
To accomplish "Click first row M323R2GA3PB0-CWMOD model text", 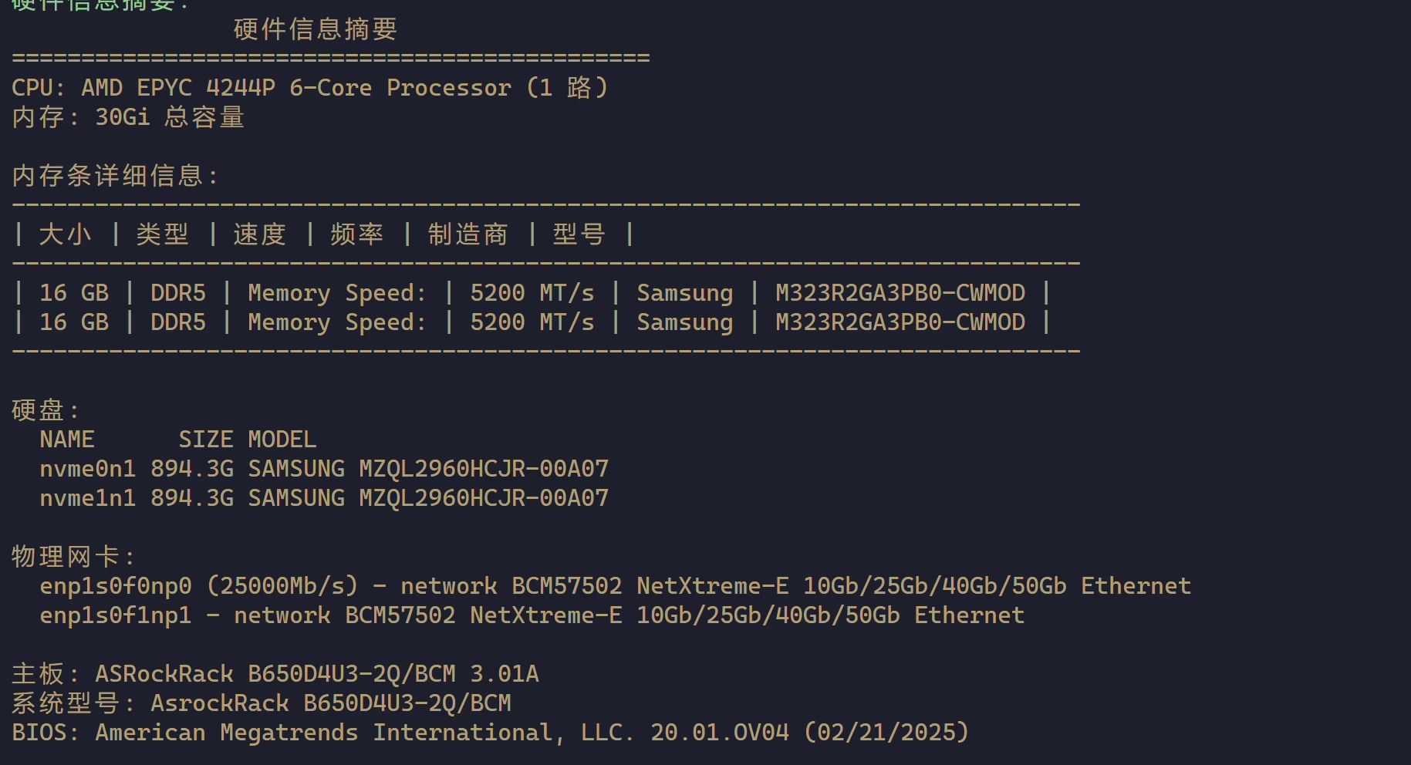I will click(900, 293).
